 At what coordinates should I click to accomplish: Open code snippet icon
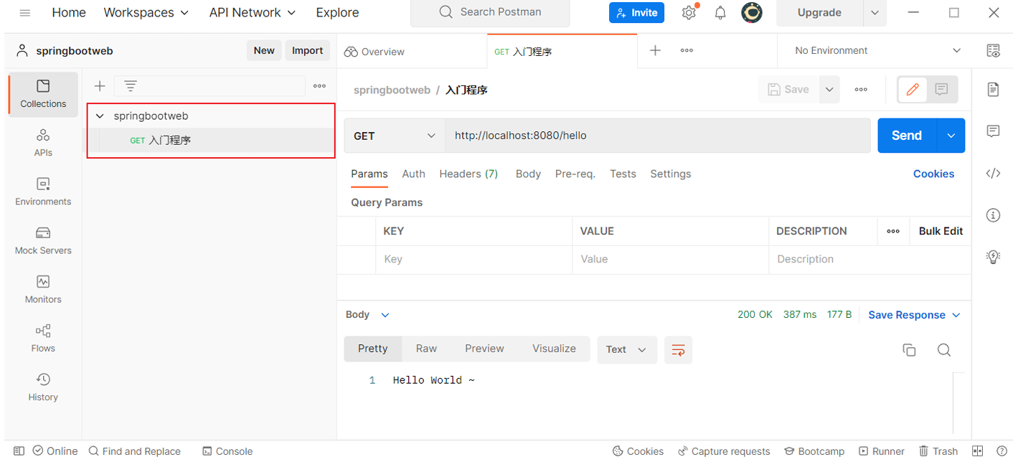pos(993,173)
